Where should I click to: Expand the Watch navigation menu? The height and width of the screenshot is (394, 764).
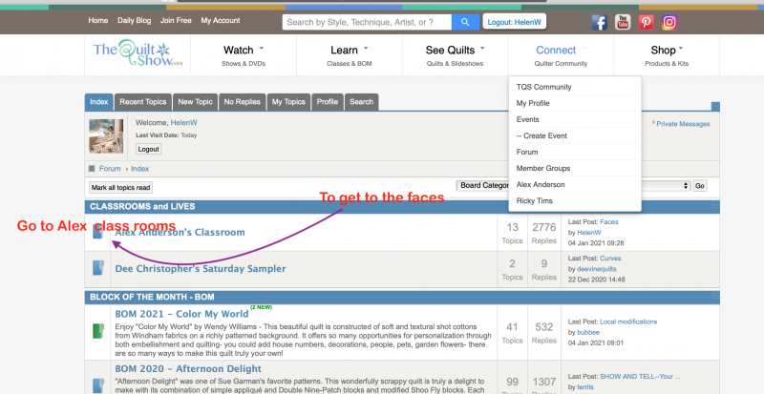tap(244, 51)
